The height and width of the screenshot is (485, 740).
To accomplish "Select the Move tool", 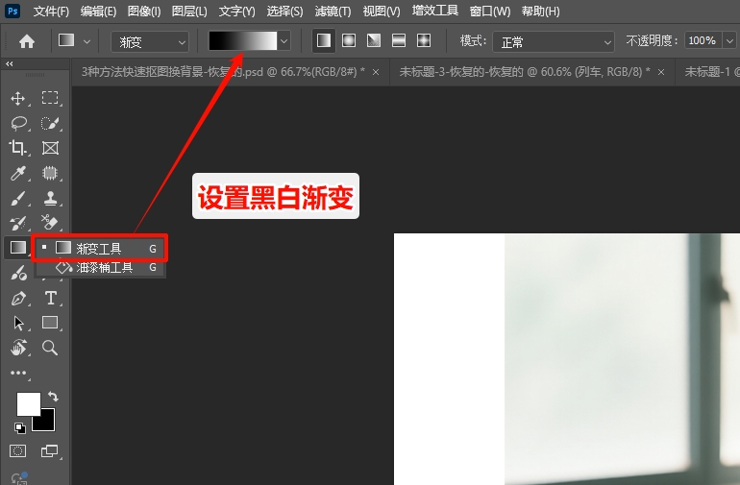I will (x=18, y=98).
